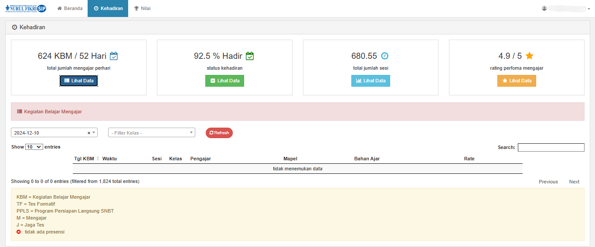Open the Show entries count selector

point(34,147)
